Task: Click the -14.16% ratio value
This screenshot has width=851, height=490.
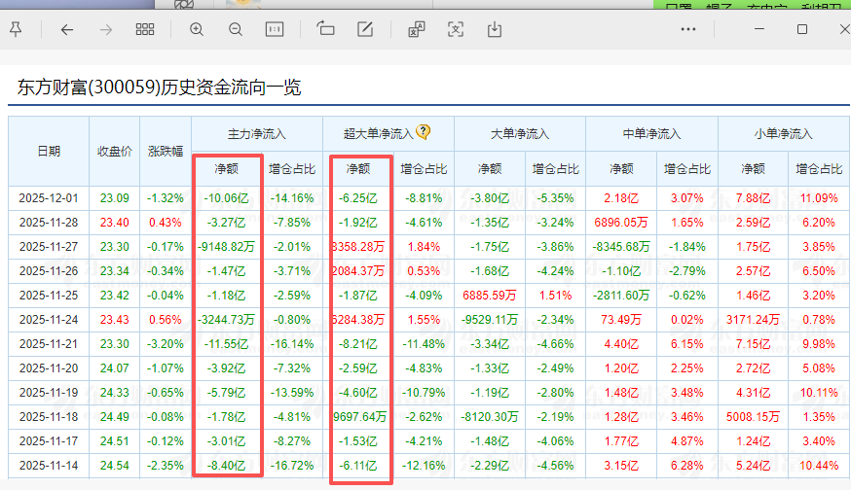Action: (292, 198)
